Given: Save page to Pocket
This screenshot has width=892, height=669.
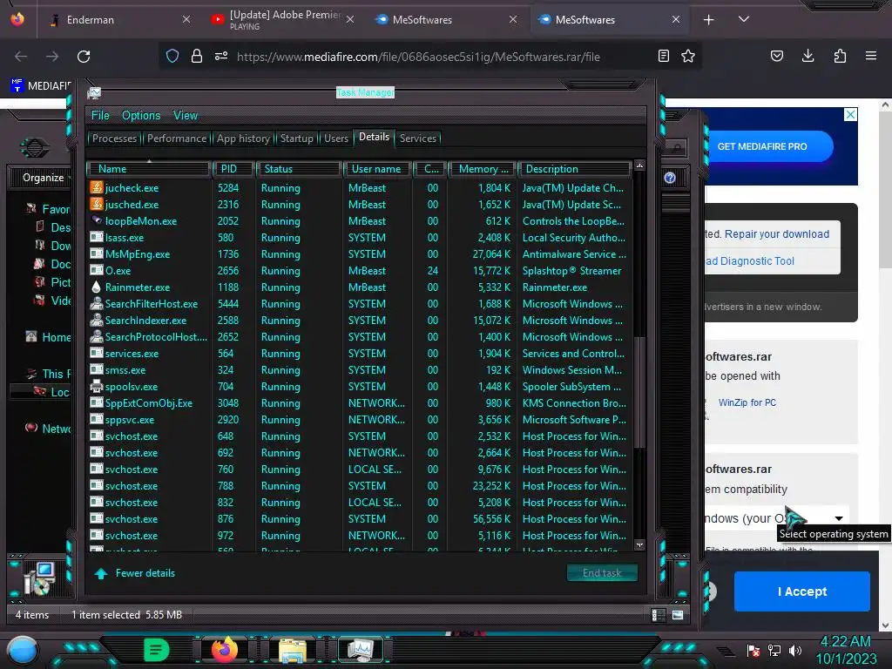Looking at the screenshot, I should [x=776, y=56].
